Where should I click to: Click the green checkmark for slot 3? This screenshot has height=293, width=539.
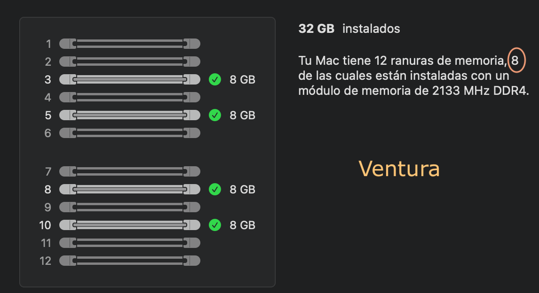(x=215, y=80)
